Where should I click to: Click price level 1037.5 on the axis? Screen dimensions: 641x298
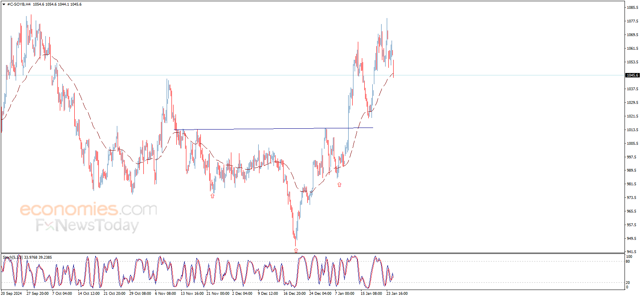click(x=633, y=89)
